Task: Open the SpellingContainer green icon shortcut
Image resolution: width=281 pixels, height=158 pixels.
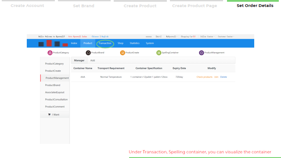Action: (x=159, y=53)
